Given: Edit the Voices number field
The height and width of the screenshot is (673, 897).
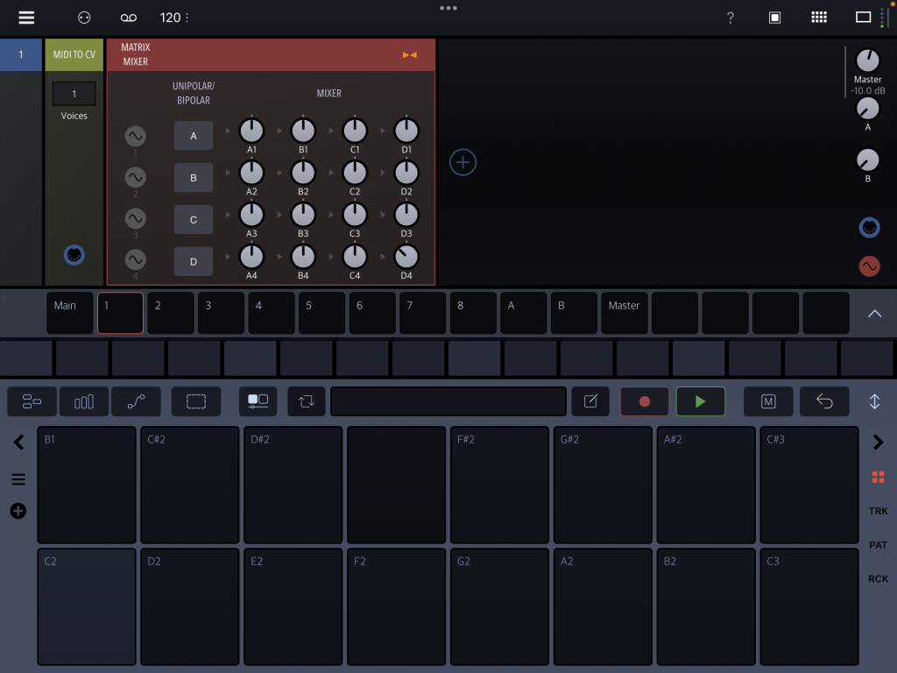Looking at the screenshot, I should coord(74,94).
